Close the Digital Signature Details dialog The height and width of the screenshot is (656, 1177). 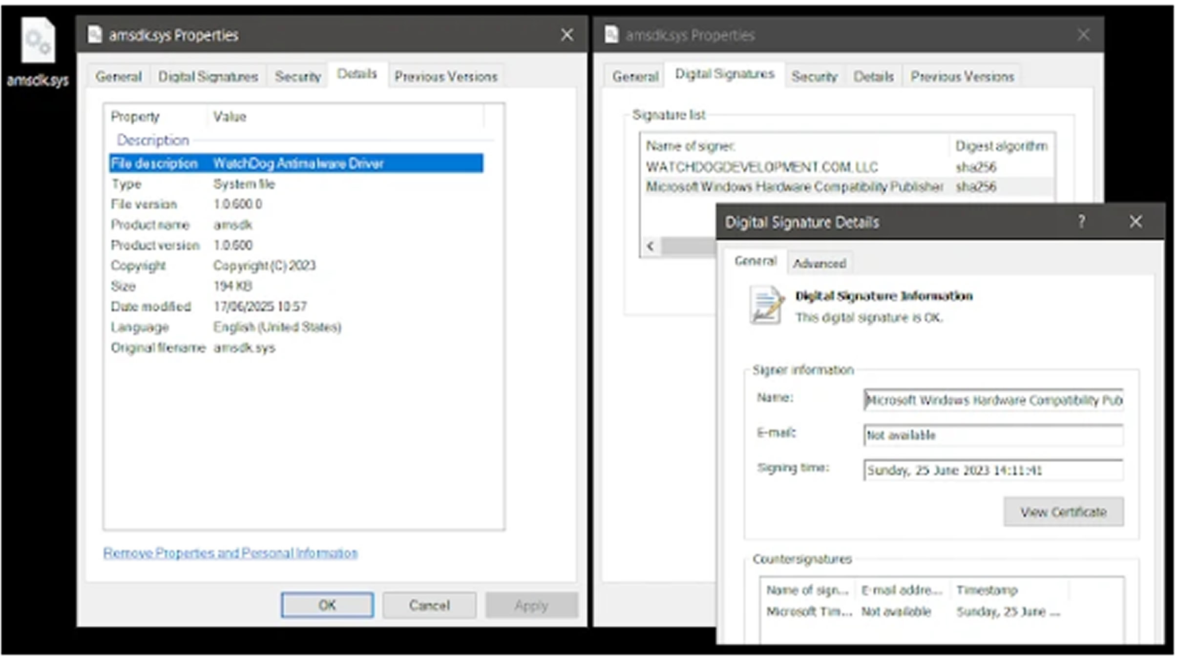[1135, 222]
